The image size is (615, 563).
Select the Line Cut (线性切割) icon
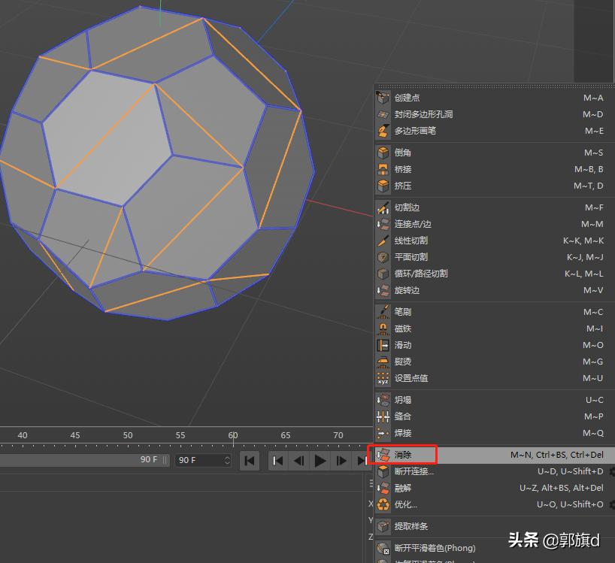click(383, 240)
